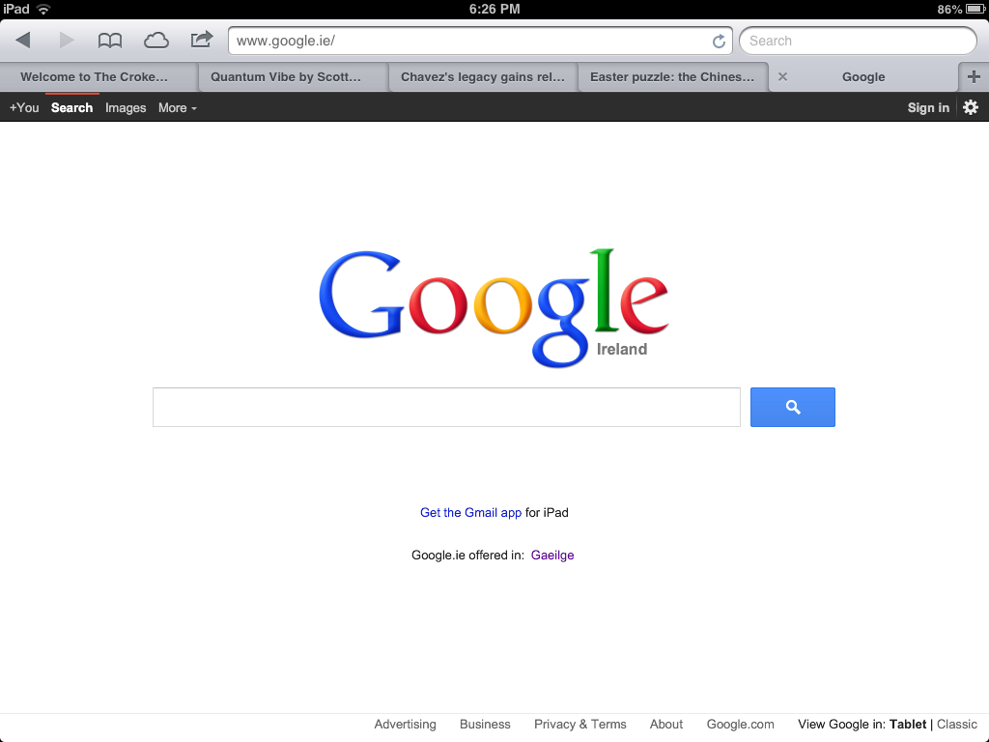Viewport: 989px width, 742px height.
Task: Switch language to Gaeilge
Action: 552,556
